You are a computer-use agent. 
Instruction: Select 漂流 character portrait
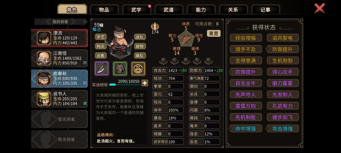coord(44,38)
